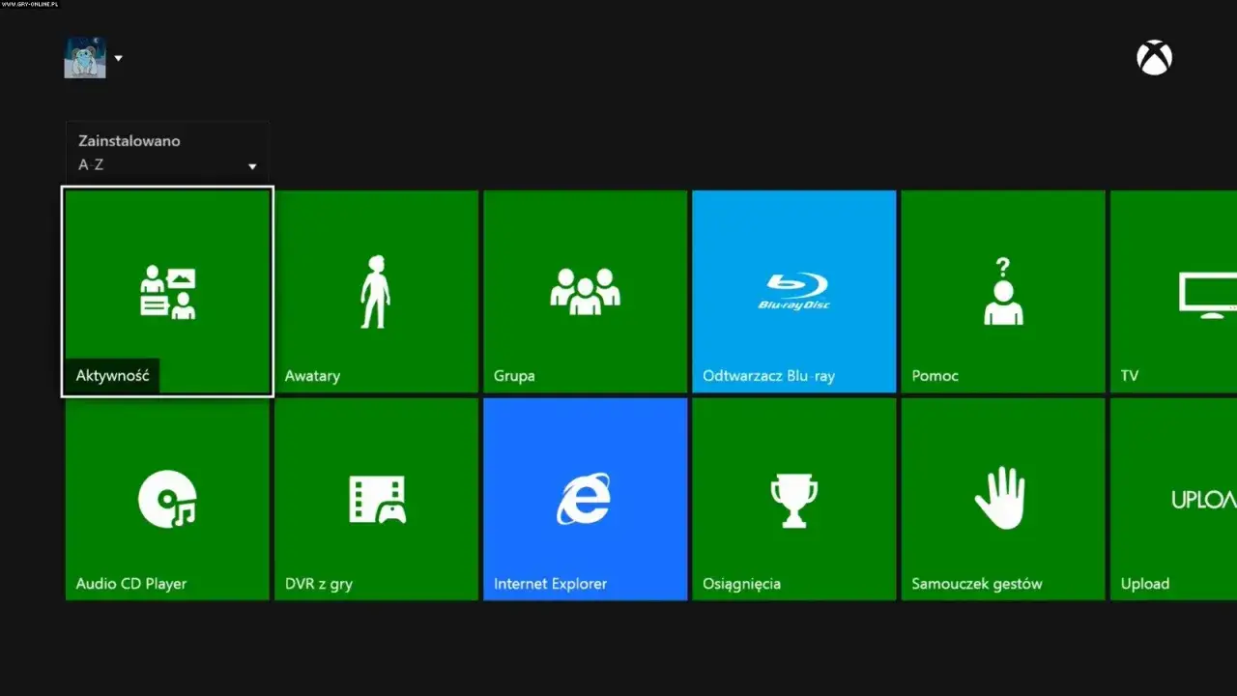Click the Zainstalowano header label

[128, 140]
